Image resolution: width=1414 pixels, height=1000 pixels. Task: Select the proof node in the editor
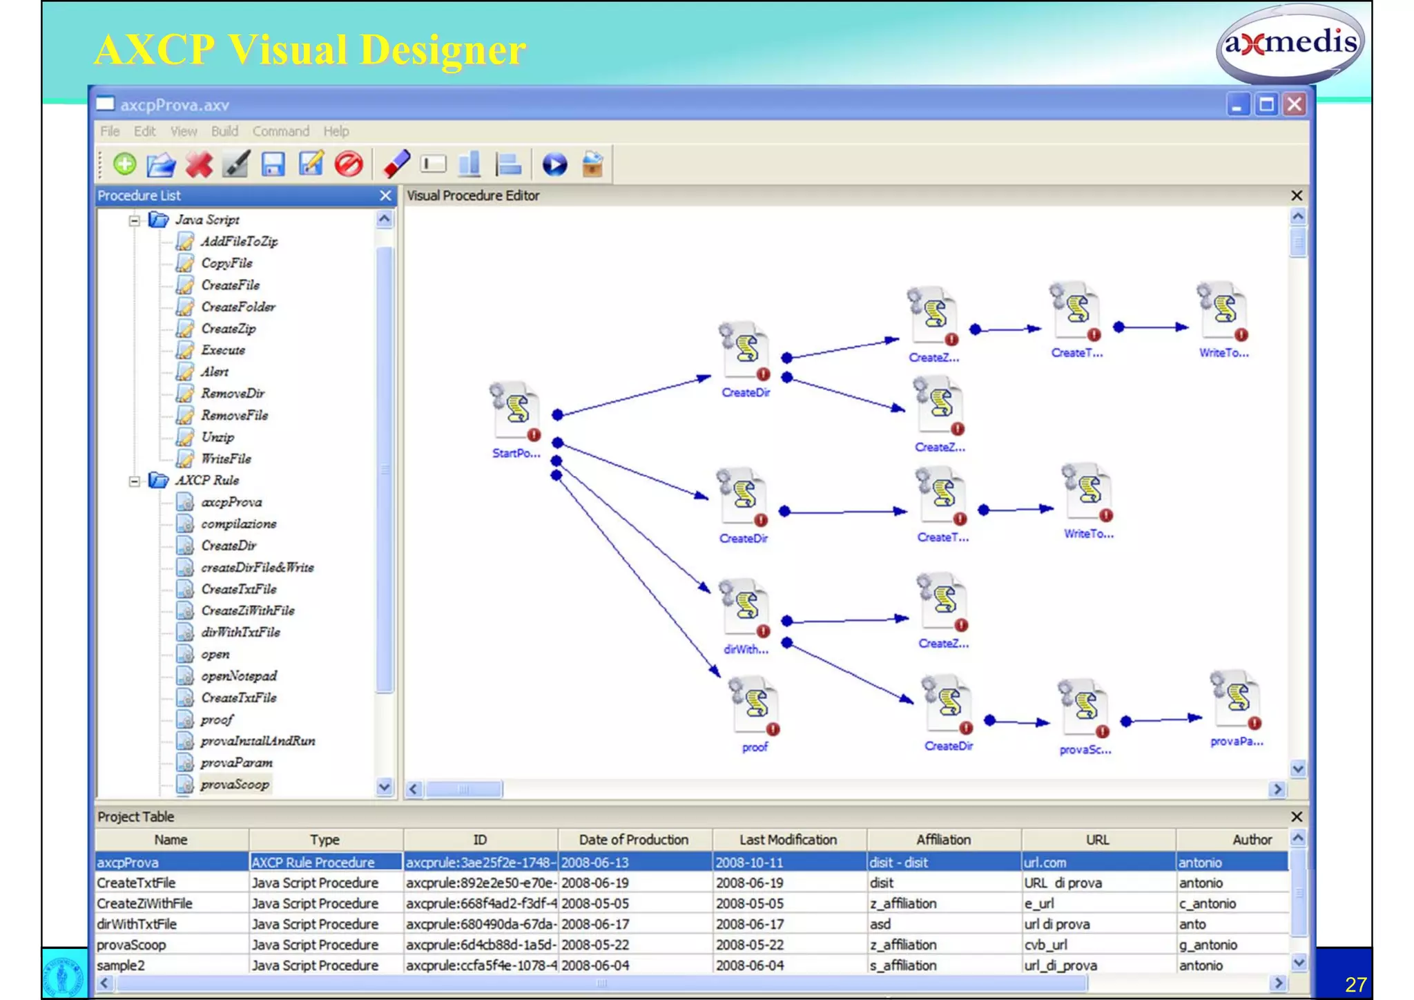[x=755, y=715]
